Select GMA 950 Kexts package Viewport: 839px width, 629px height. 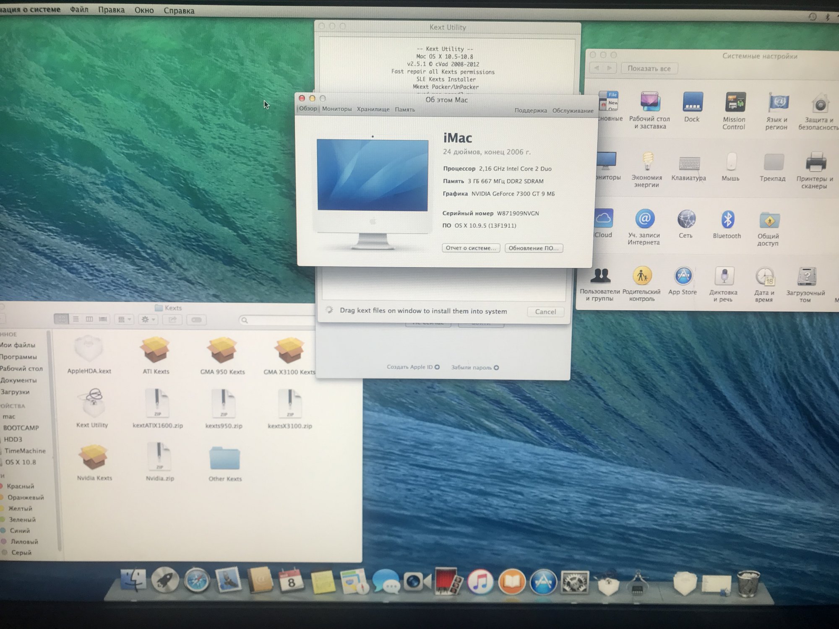pyautogui.click(x=222, y=356)
